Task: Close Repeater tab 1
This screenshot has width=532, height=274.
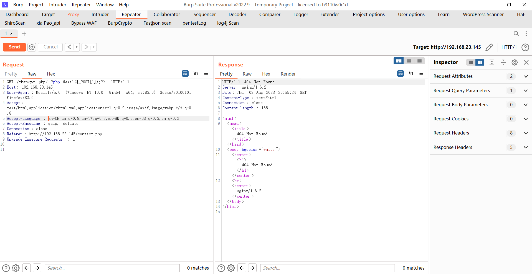Action: pos(11,33)
